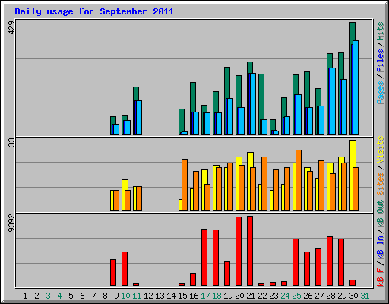This screenshot has width=389, height=304.
Task: Click day label 28 on the x-axis
Action: (330, 296)
